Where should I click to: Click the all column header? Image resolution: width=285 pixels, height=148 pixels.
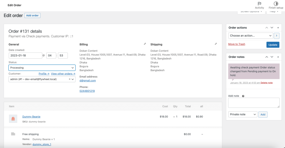202,106
